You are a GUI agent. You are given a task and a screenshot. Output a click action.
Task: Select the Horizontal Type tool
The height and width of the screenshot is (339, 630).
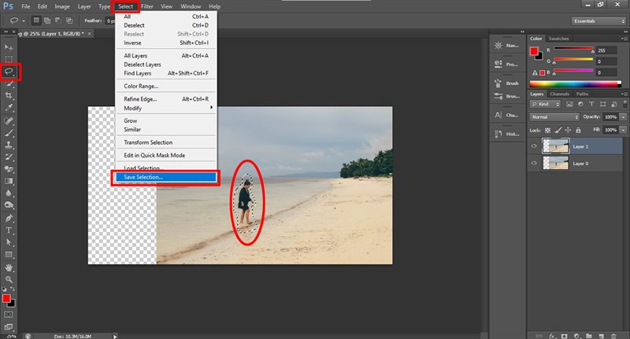pyautogui.click(x=9, y=230)
